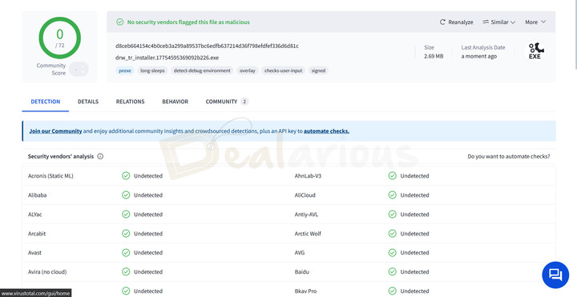Click the Avira (no cloud) vendor name

tap(47, 271)
